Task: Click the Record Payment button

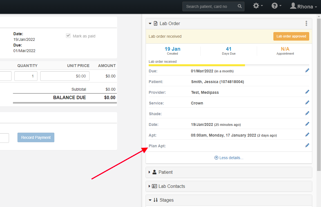Action: (x=36, y=137)
